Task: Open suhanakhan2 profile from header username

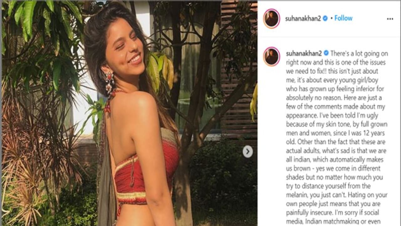Action: 303,18
